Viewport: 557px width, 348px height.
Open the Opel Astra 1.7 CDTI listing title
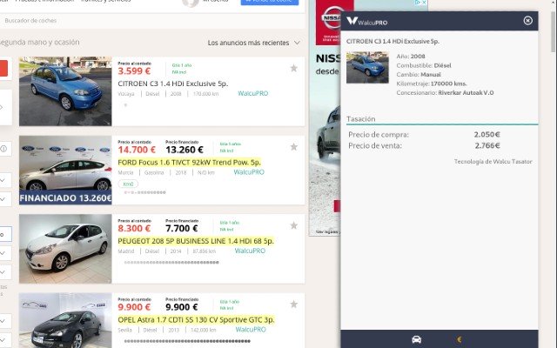point(196,320)
